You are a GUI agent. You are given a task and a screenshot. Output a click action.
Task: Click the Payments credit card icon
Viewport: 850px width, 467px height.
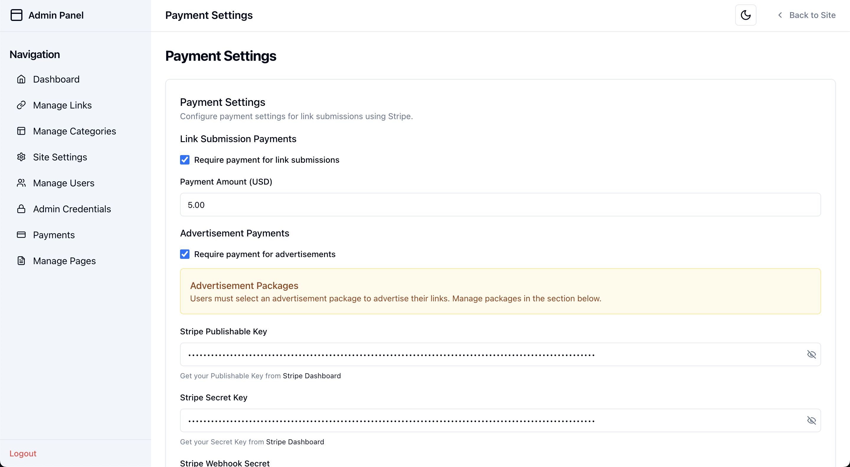tap(21, 235)
